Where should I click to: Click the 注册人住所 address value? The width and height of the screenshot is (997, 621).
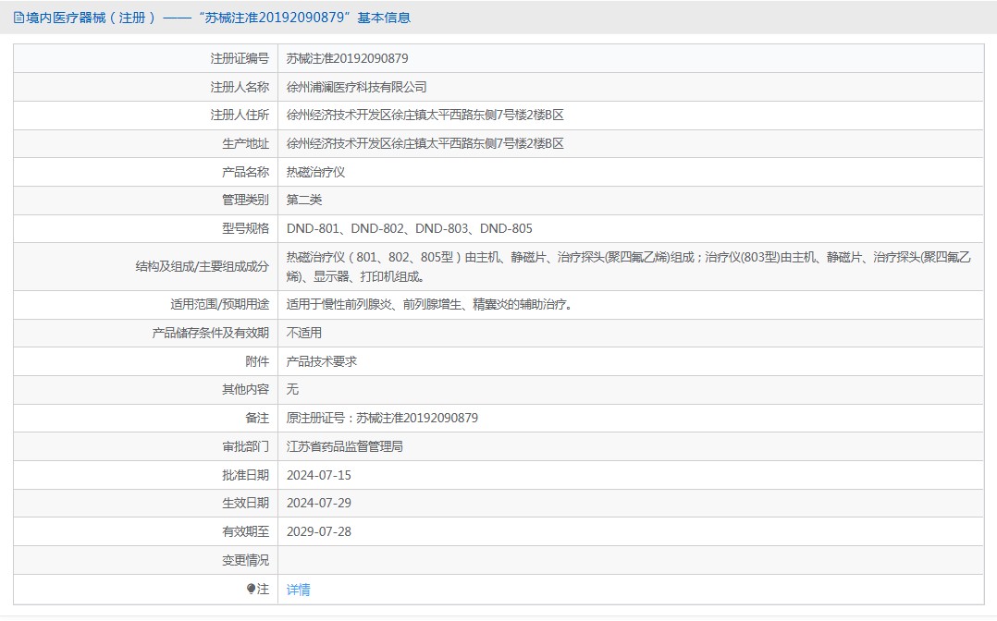click(425, 115)
